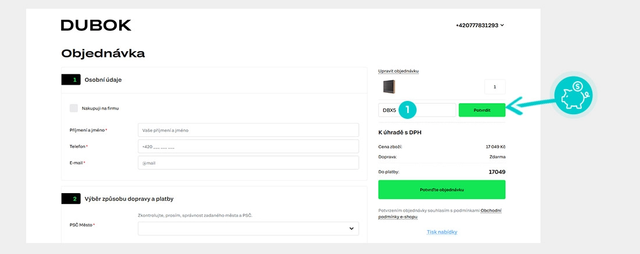
Task: Click the Osobní údaje section header
Action: [x=103, y=80]
